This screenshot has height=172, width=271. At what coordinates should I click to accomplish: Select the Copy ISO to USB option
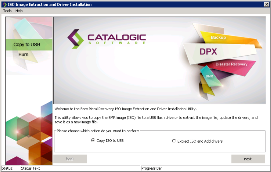pyautogui.click(x=93, y=141)
